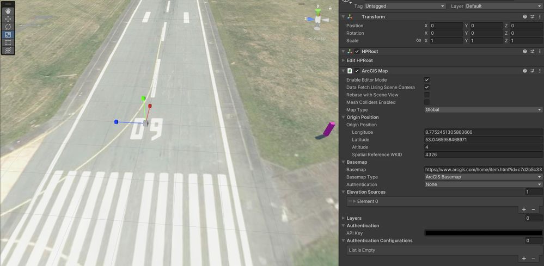
Task: Click the Altitude value field
Action: click(x=484, y=147)
